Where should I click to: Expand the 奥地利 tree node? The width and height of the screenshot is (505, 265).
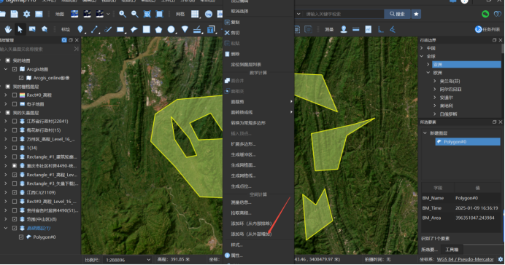coord(435,106)
